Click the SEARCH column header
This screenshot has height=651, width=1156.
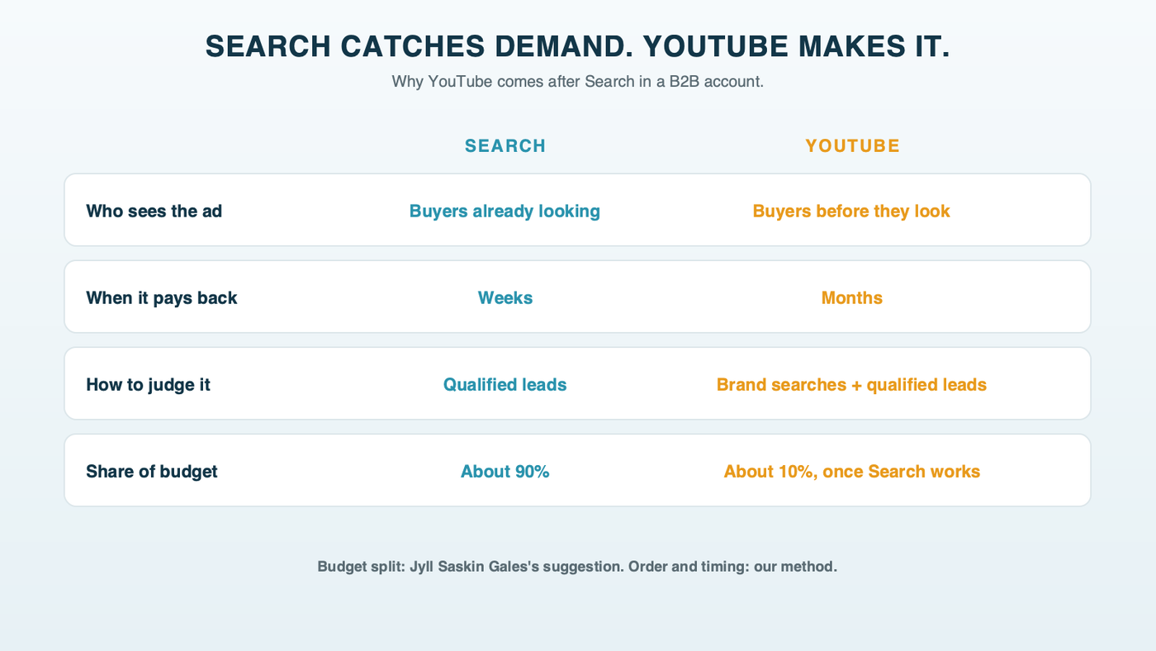(x=505, y=146)
